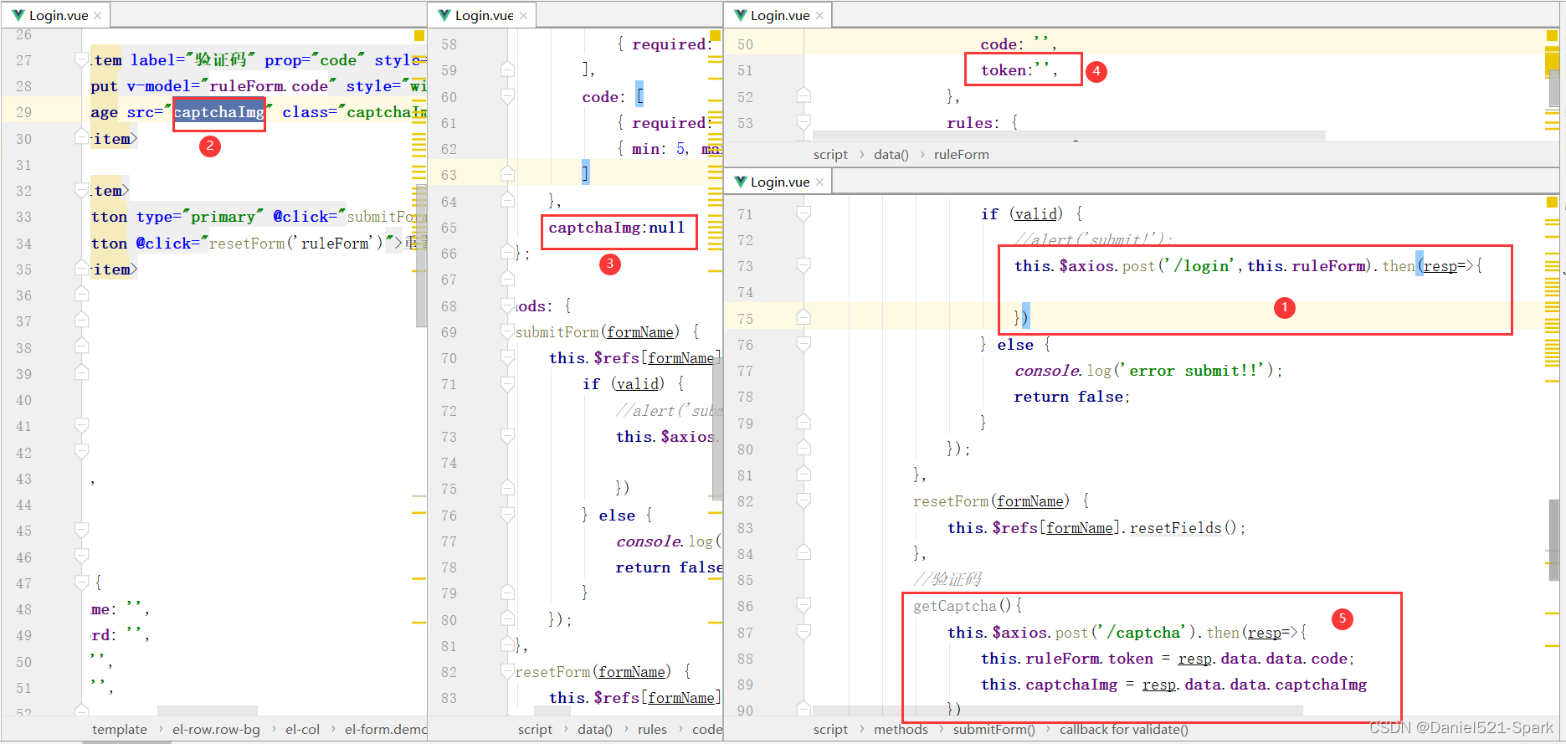Select the Login.vue tab of the captchaImg:null pane
The image size is (1566, 744).
(x=483, y=15)
